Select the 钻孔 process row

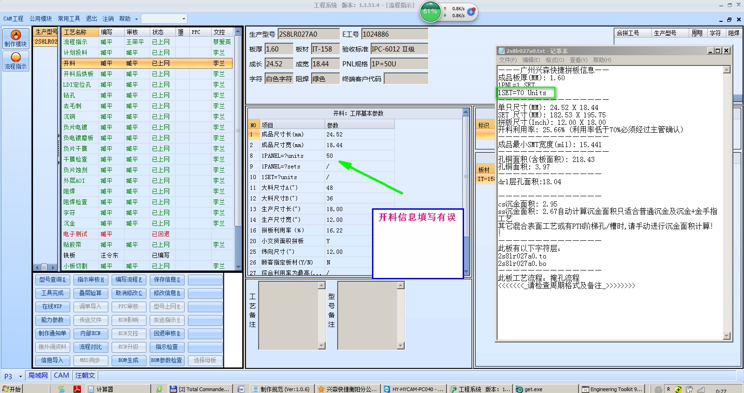point(147,95)
